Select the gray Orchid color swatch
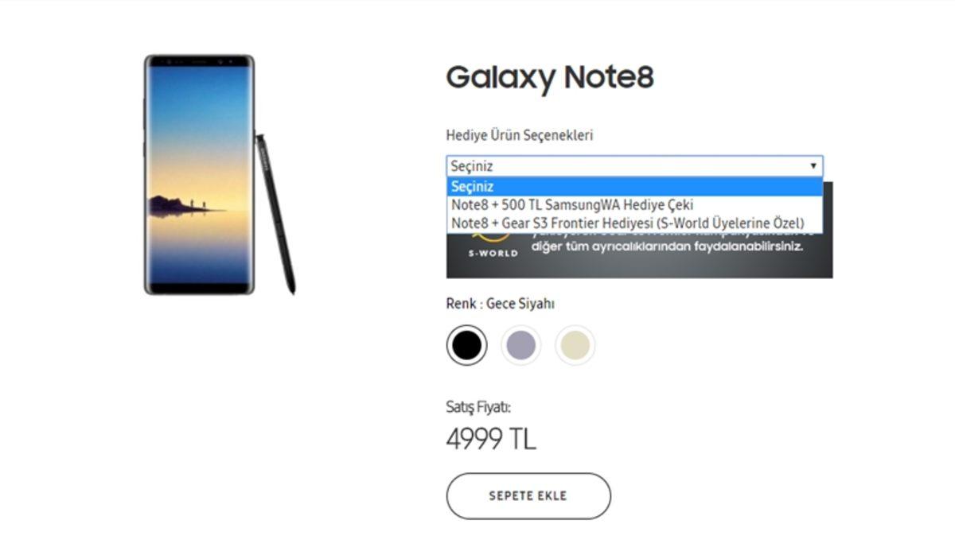 pos(522,345)
